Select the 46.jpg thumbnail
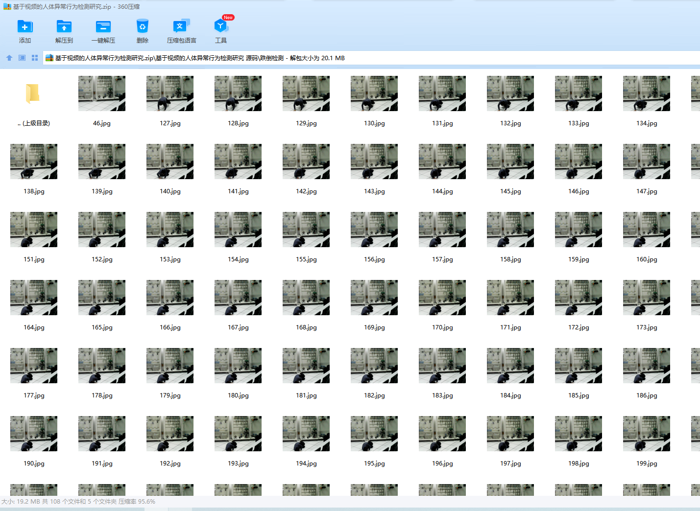Viewport: 700px width, 511px height. point(102,93)
